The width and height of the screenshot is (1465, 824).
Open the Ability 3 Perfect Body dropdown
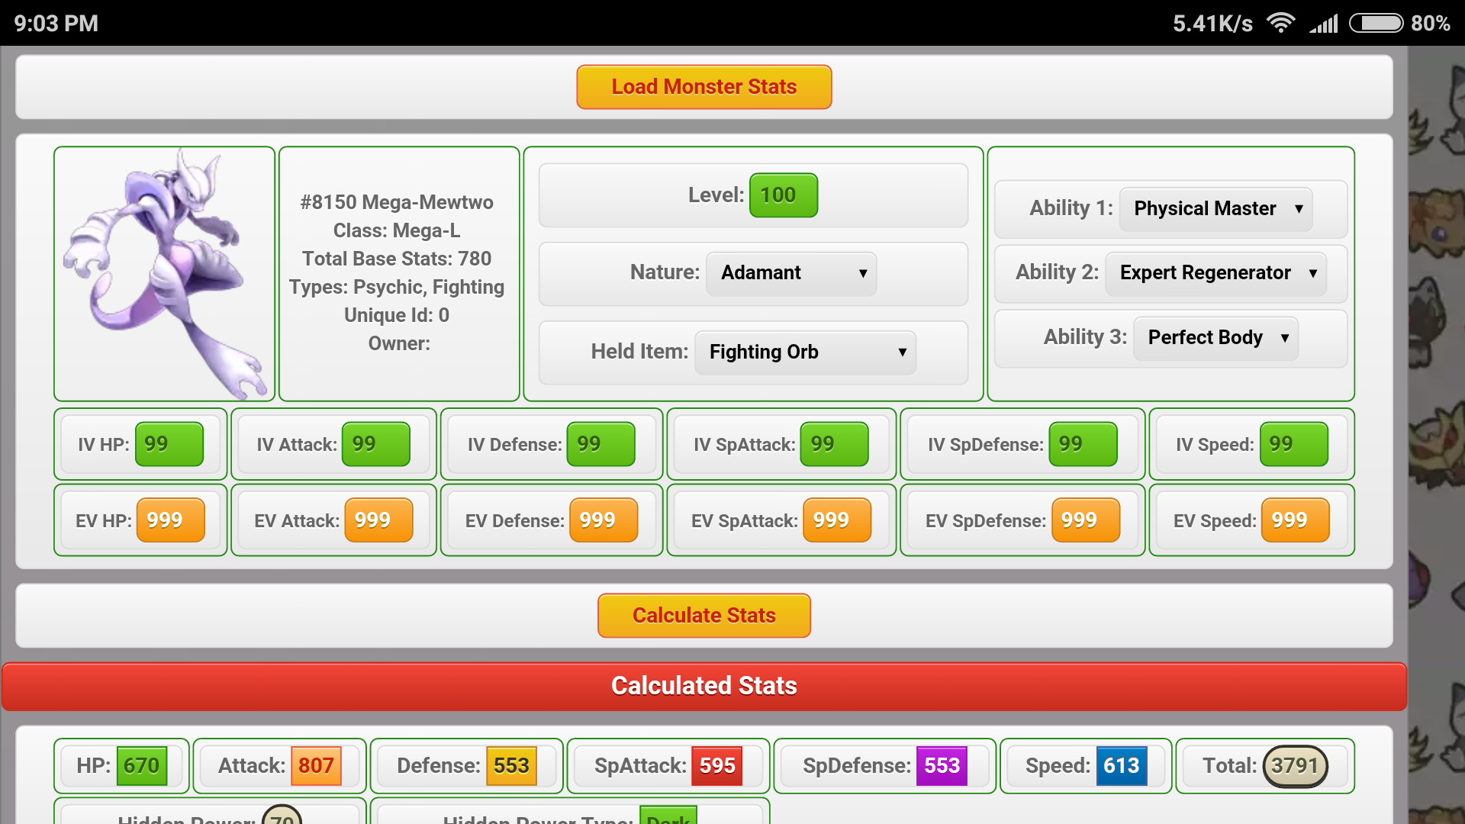pos(1215,337)
